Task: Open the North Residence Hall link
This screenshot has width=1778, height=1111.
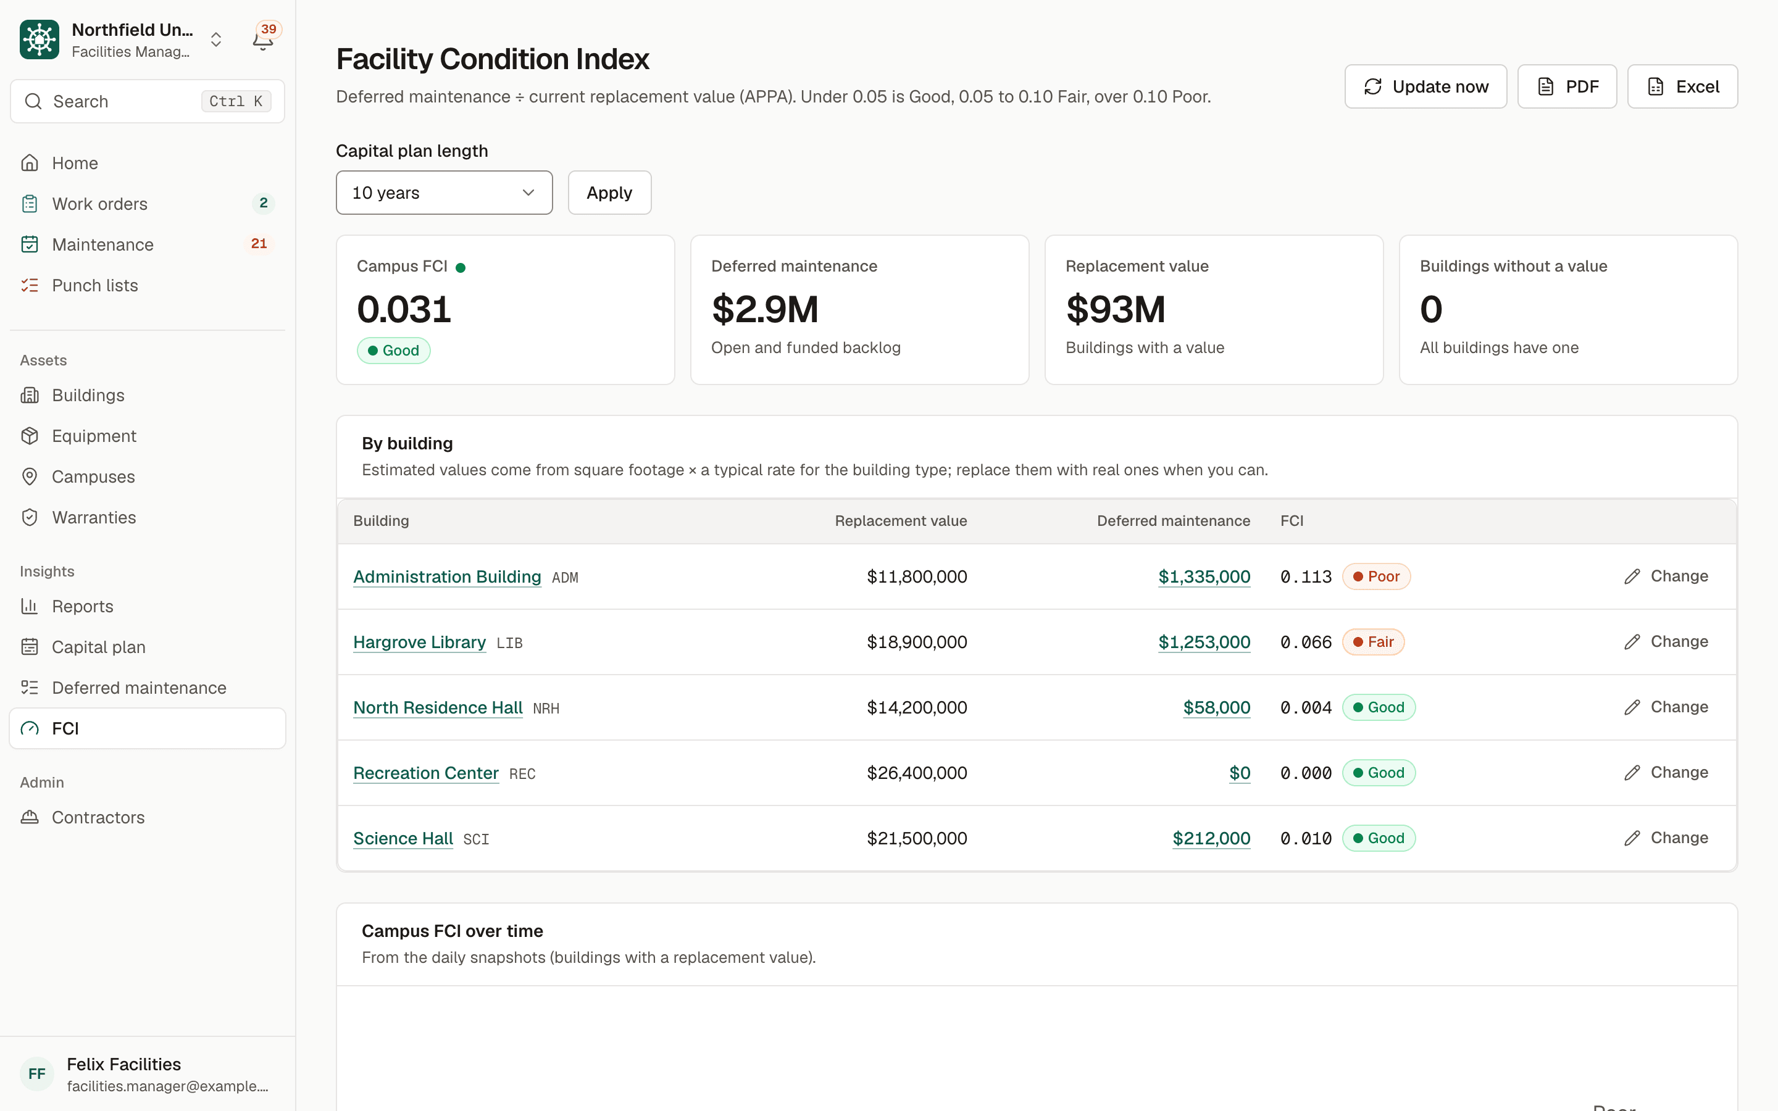Action: point(438,707)
